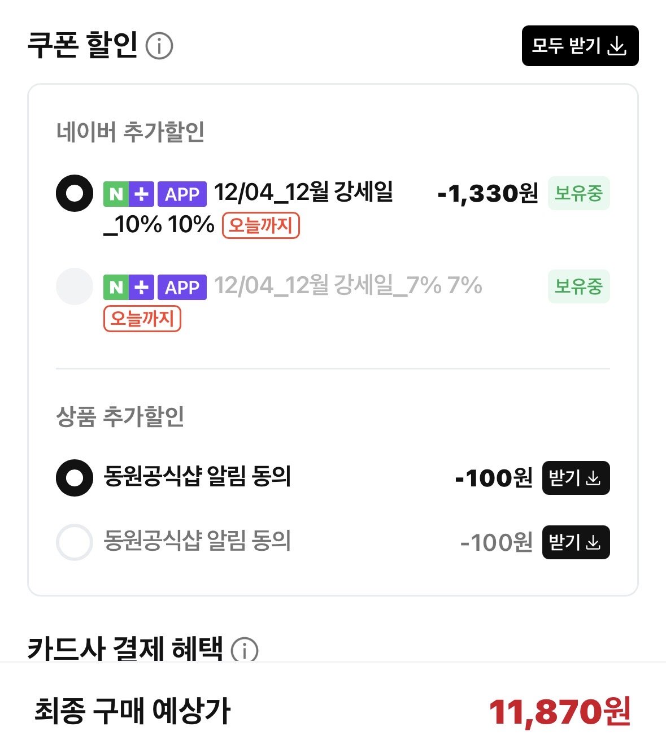The image size is (666, 744).
Task: Click the -1,330원 discount amount
Action: (x=488, y=194)
